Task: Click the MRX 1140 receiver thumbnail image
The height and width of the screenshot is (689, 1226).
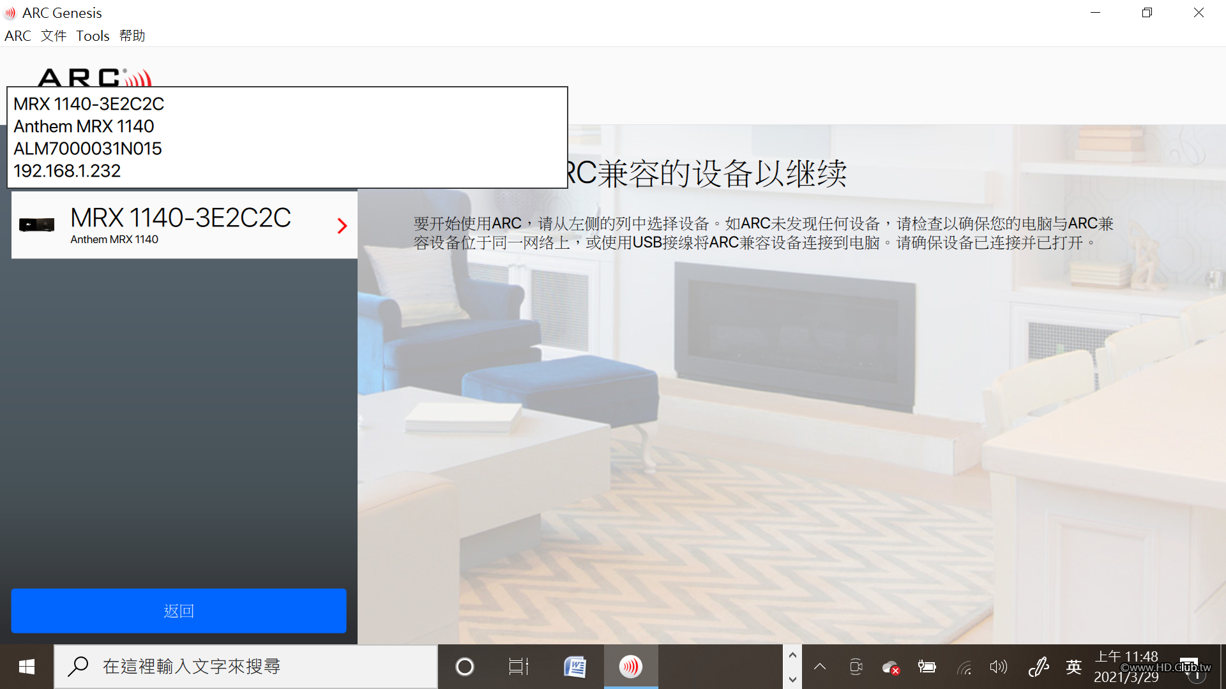Action: pos(36,225)
